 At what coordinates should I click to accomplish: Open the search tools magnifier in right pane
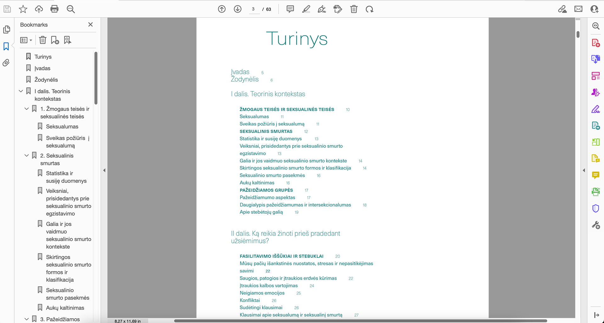[596, 26]
